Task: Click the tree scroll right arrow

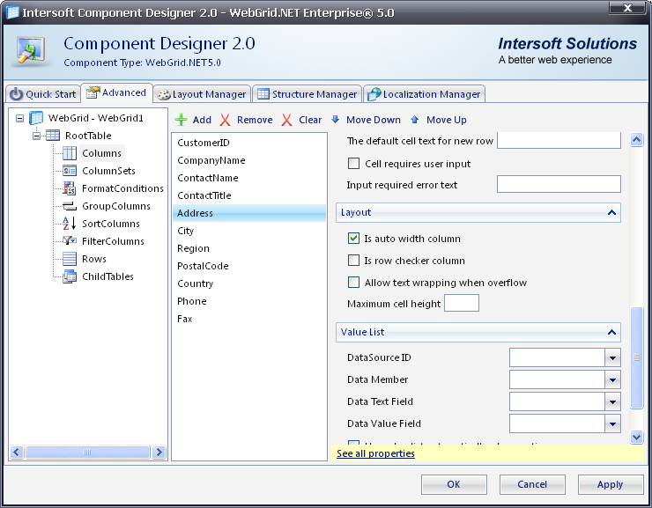Action: [x=159, y=452]
